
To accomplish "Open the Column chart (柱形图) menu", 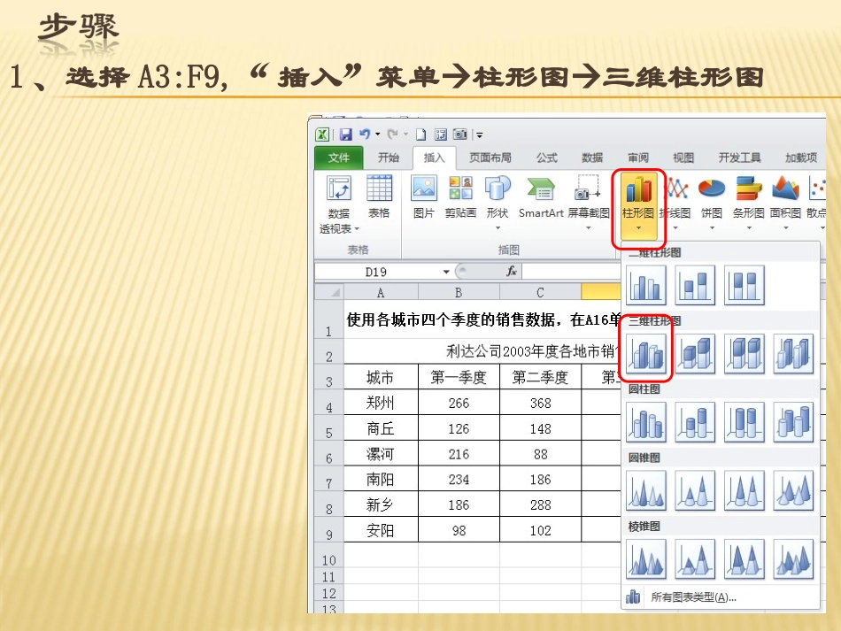I will (x=637, y=205).
